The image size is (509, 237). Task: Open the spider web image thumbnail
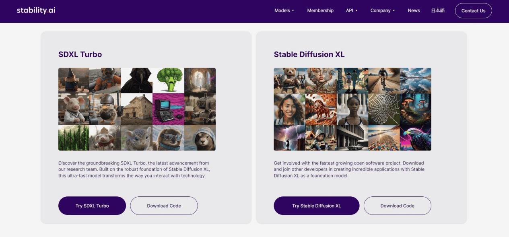(x=384, y=109)
